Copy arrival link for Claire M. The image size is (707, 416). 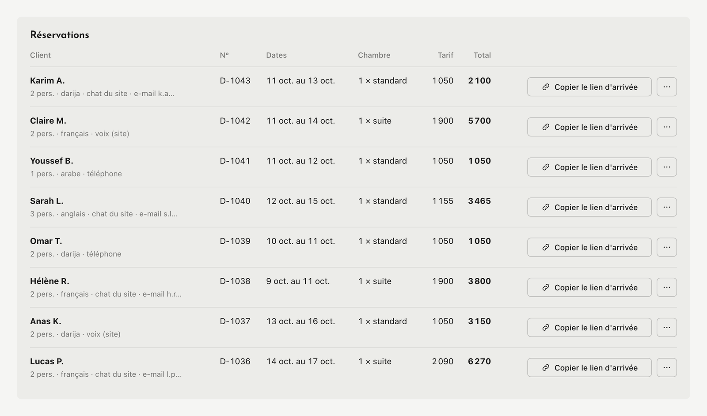[589, 127]
